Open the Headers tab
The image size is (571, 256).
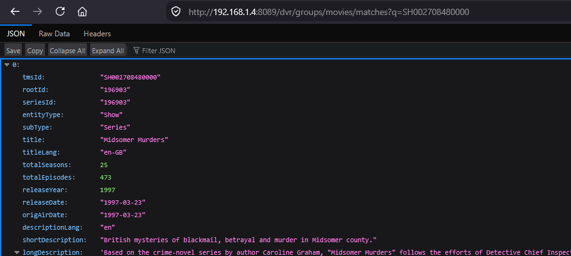[97, 34]
